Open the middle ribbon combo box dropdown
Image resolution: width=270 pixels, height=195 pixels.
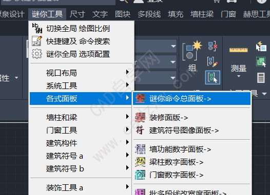tap(173, 62)
